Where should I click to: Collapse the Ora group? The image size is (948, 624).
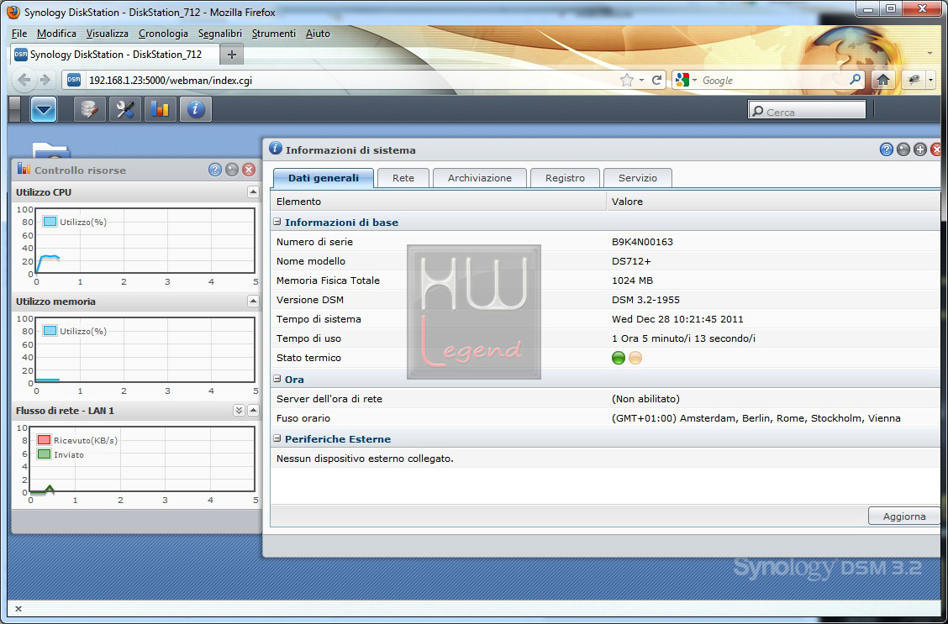(276, 379)
